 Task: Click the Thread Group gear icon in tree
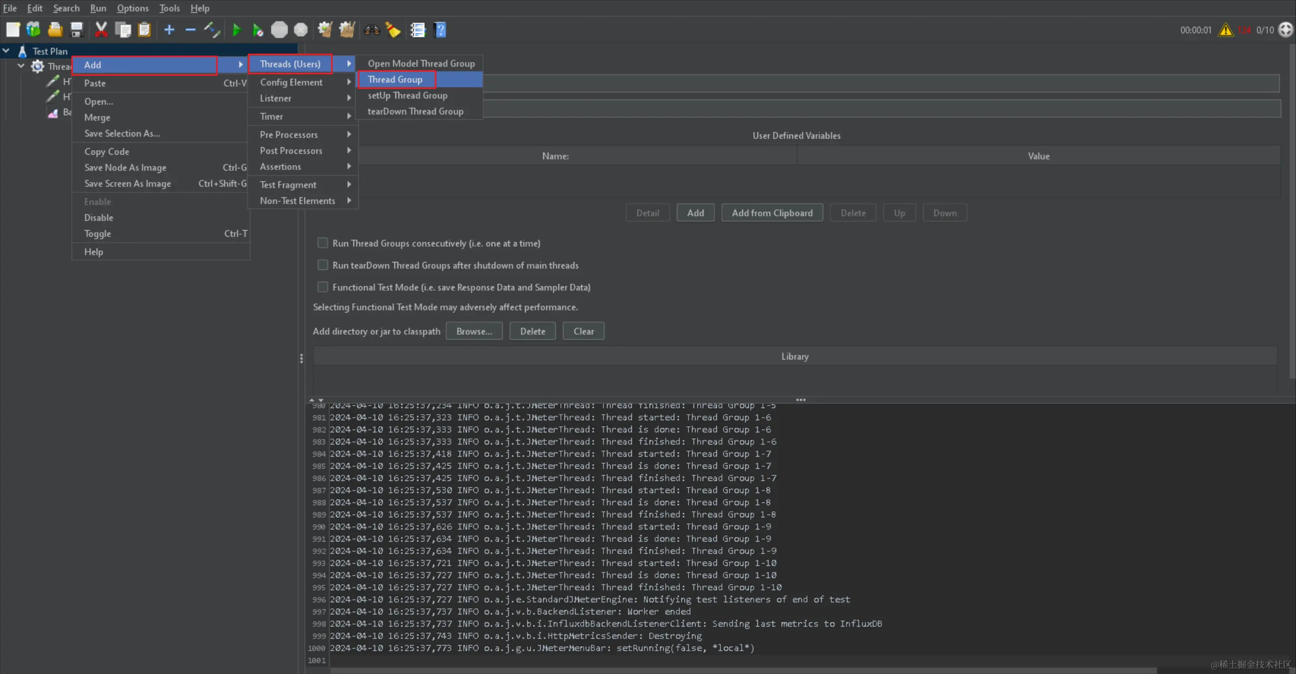click(37, 66)
